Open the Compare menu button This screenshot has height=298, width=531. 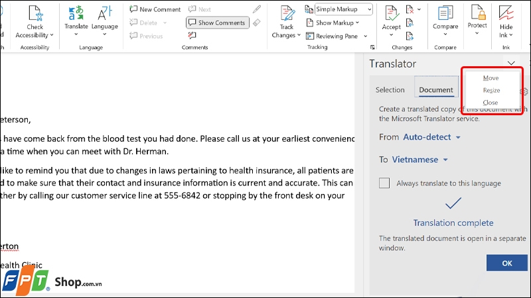(445, 21)
